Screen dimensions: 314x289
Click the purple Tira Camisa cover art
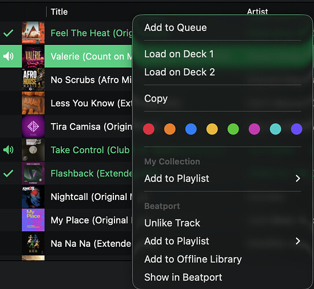(33, 127)
